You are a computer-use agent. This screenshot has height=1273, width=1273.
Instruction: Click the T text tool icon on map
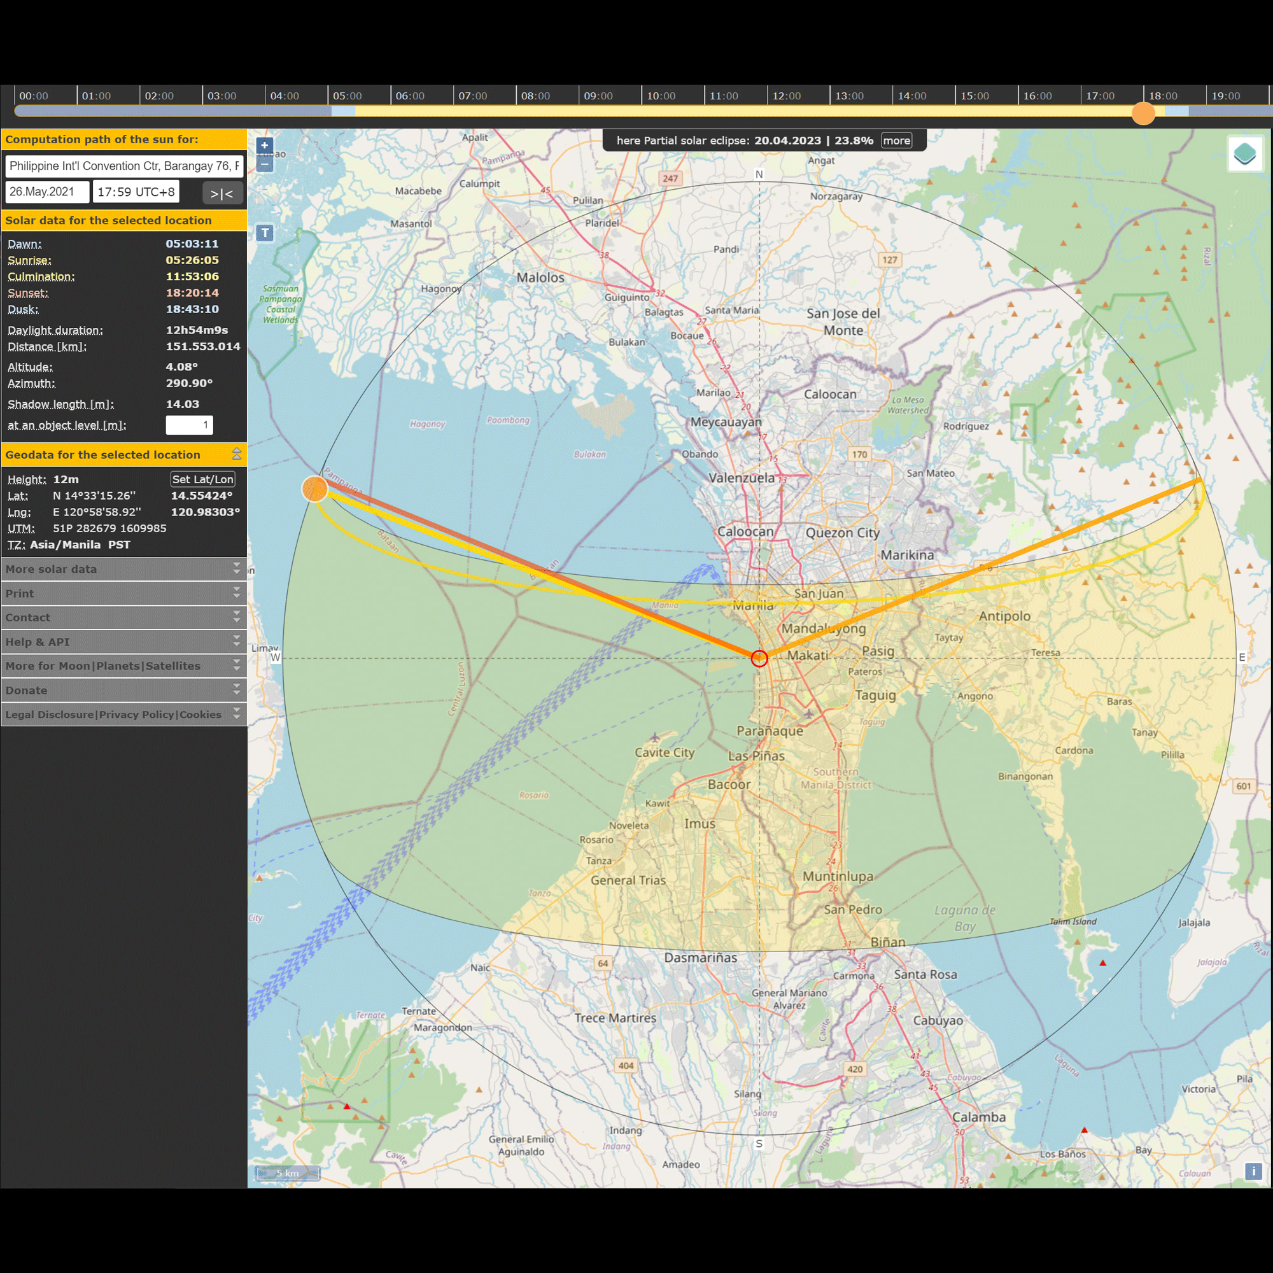265,232
